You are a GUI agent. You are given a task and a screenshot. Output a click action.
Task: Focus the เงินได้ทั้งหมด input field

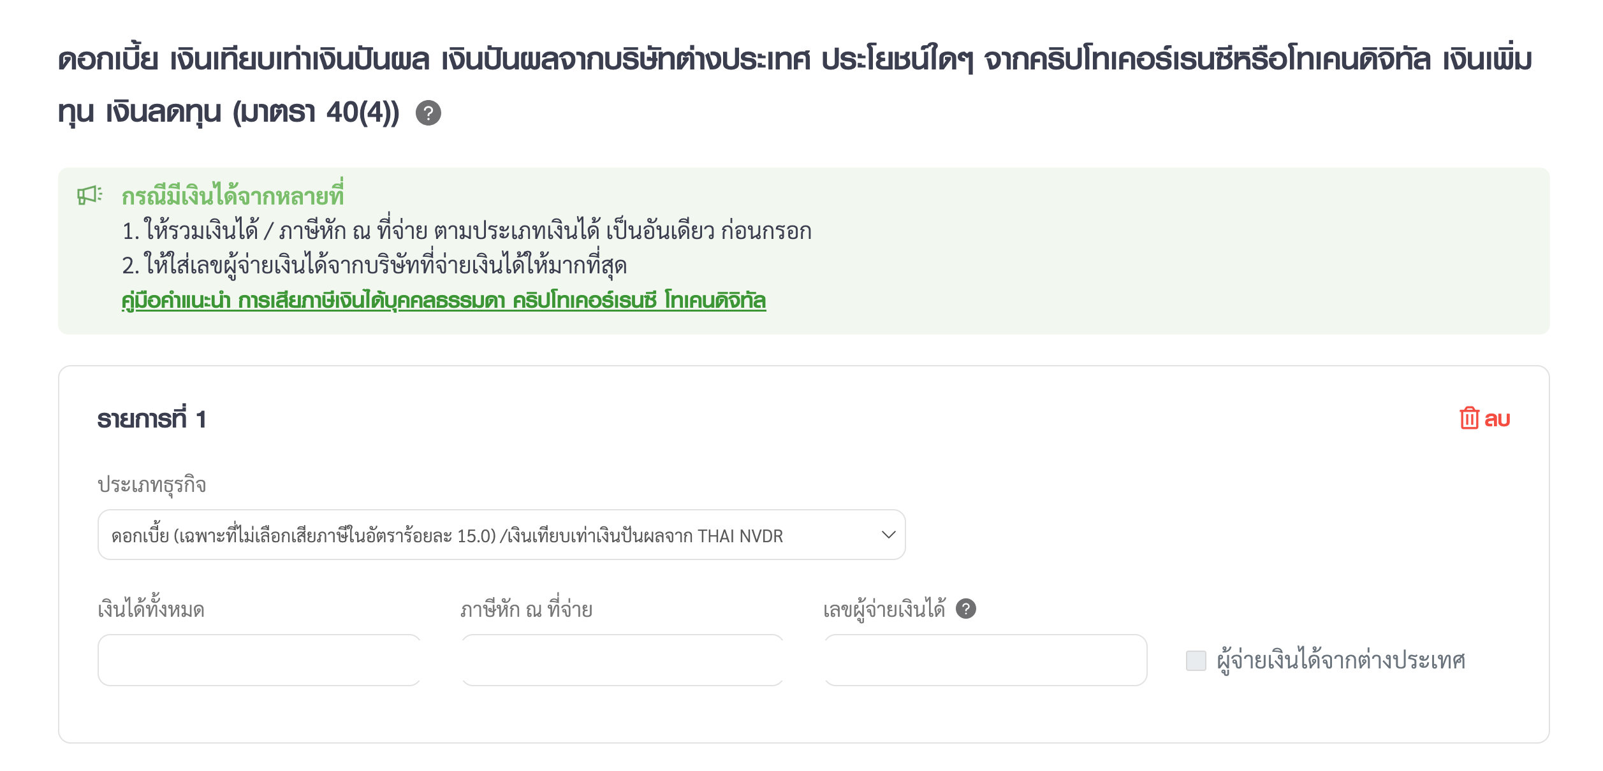(260, 660)
